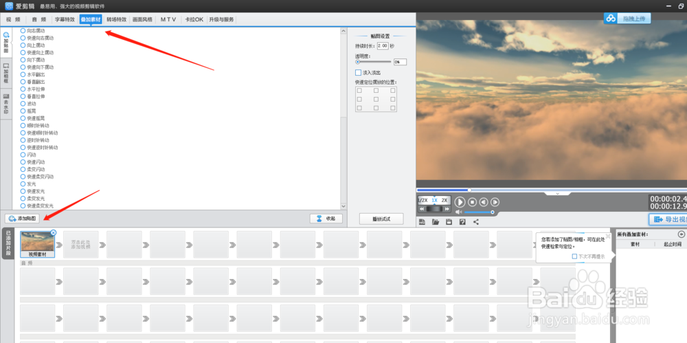
Task: Click the share icon below the player
Action: (476, 222)
